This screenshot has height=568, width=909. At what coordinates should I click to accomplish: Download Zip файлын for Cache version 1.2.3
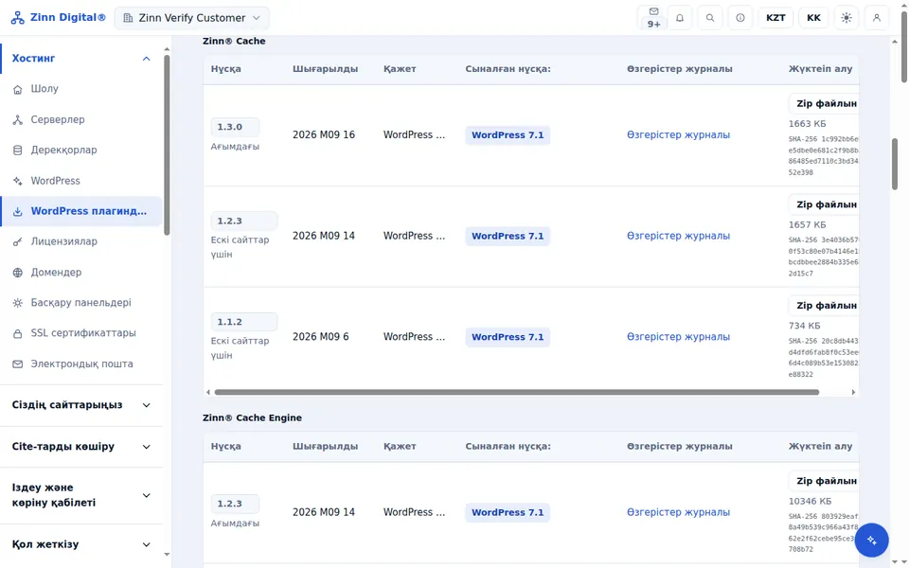click(826, 204)
